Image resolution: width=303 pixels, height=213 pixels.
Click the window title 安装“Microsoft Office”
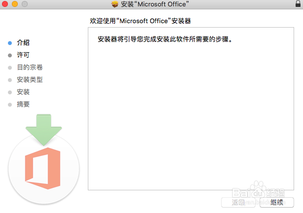tap(155, 4)
